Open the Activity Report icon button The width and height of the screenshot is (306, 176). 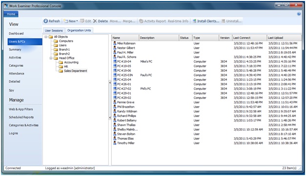pos(141,21)
